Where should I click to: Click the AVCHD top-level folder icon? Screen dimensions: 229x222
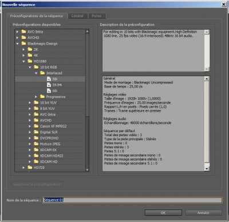click(23, 38)
